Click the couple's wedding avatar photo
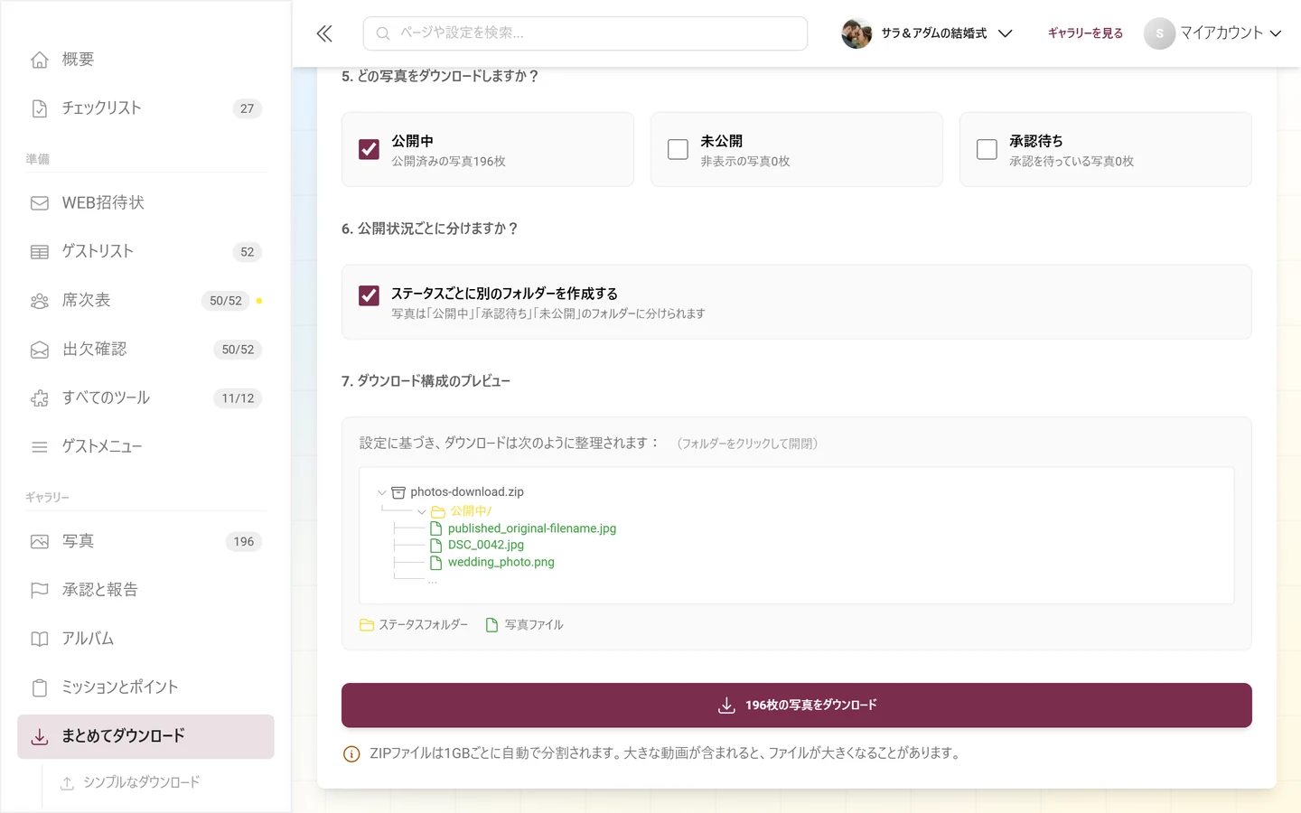 pos(856,33)
